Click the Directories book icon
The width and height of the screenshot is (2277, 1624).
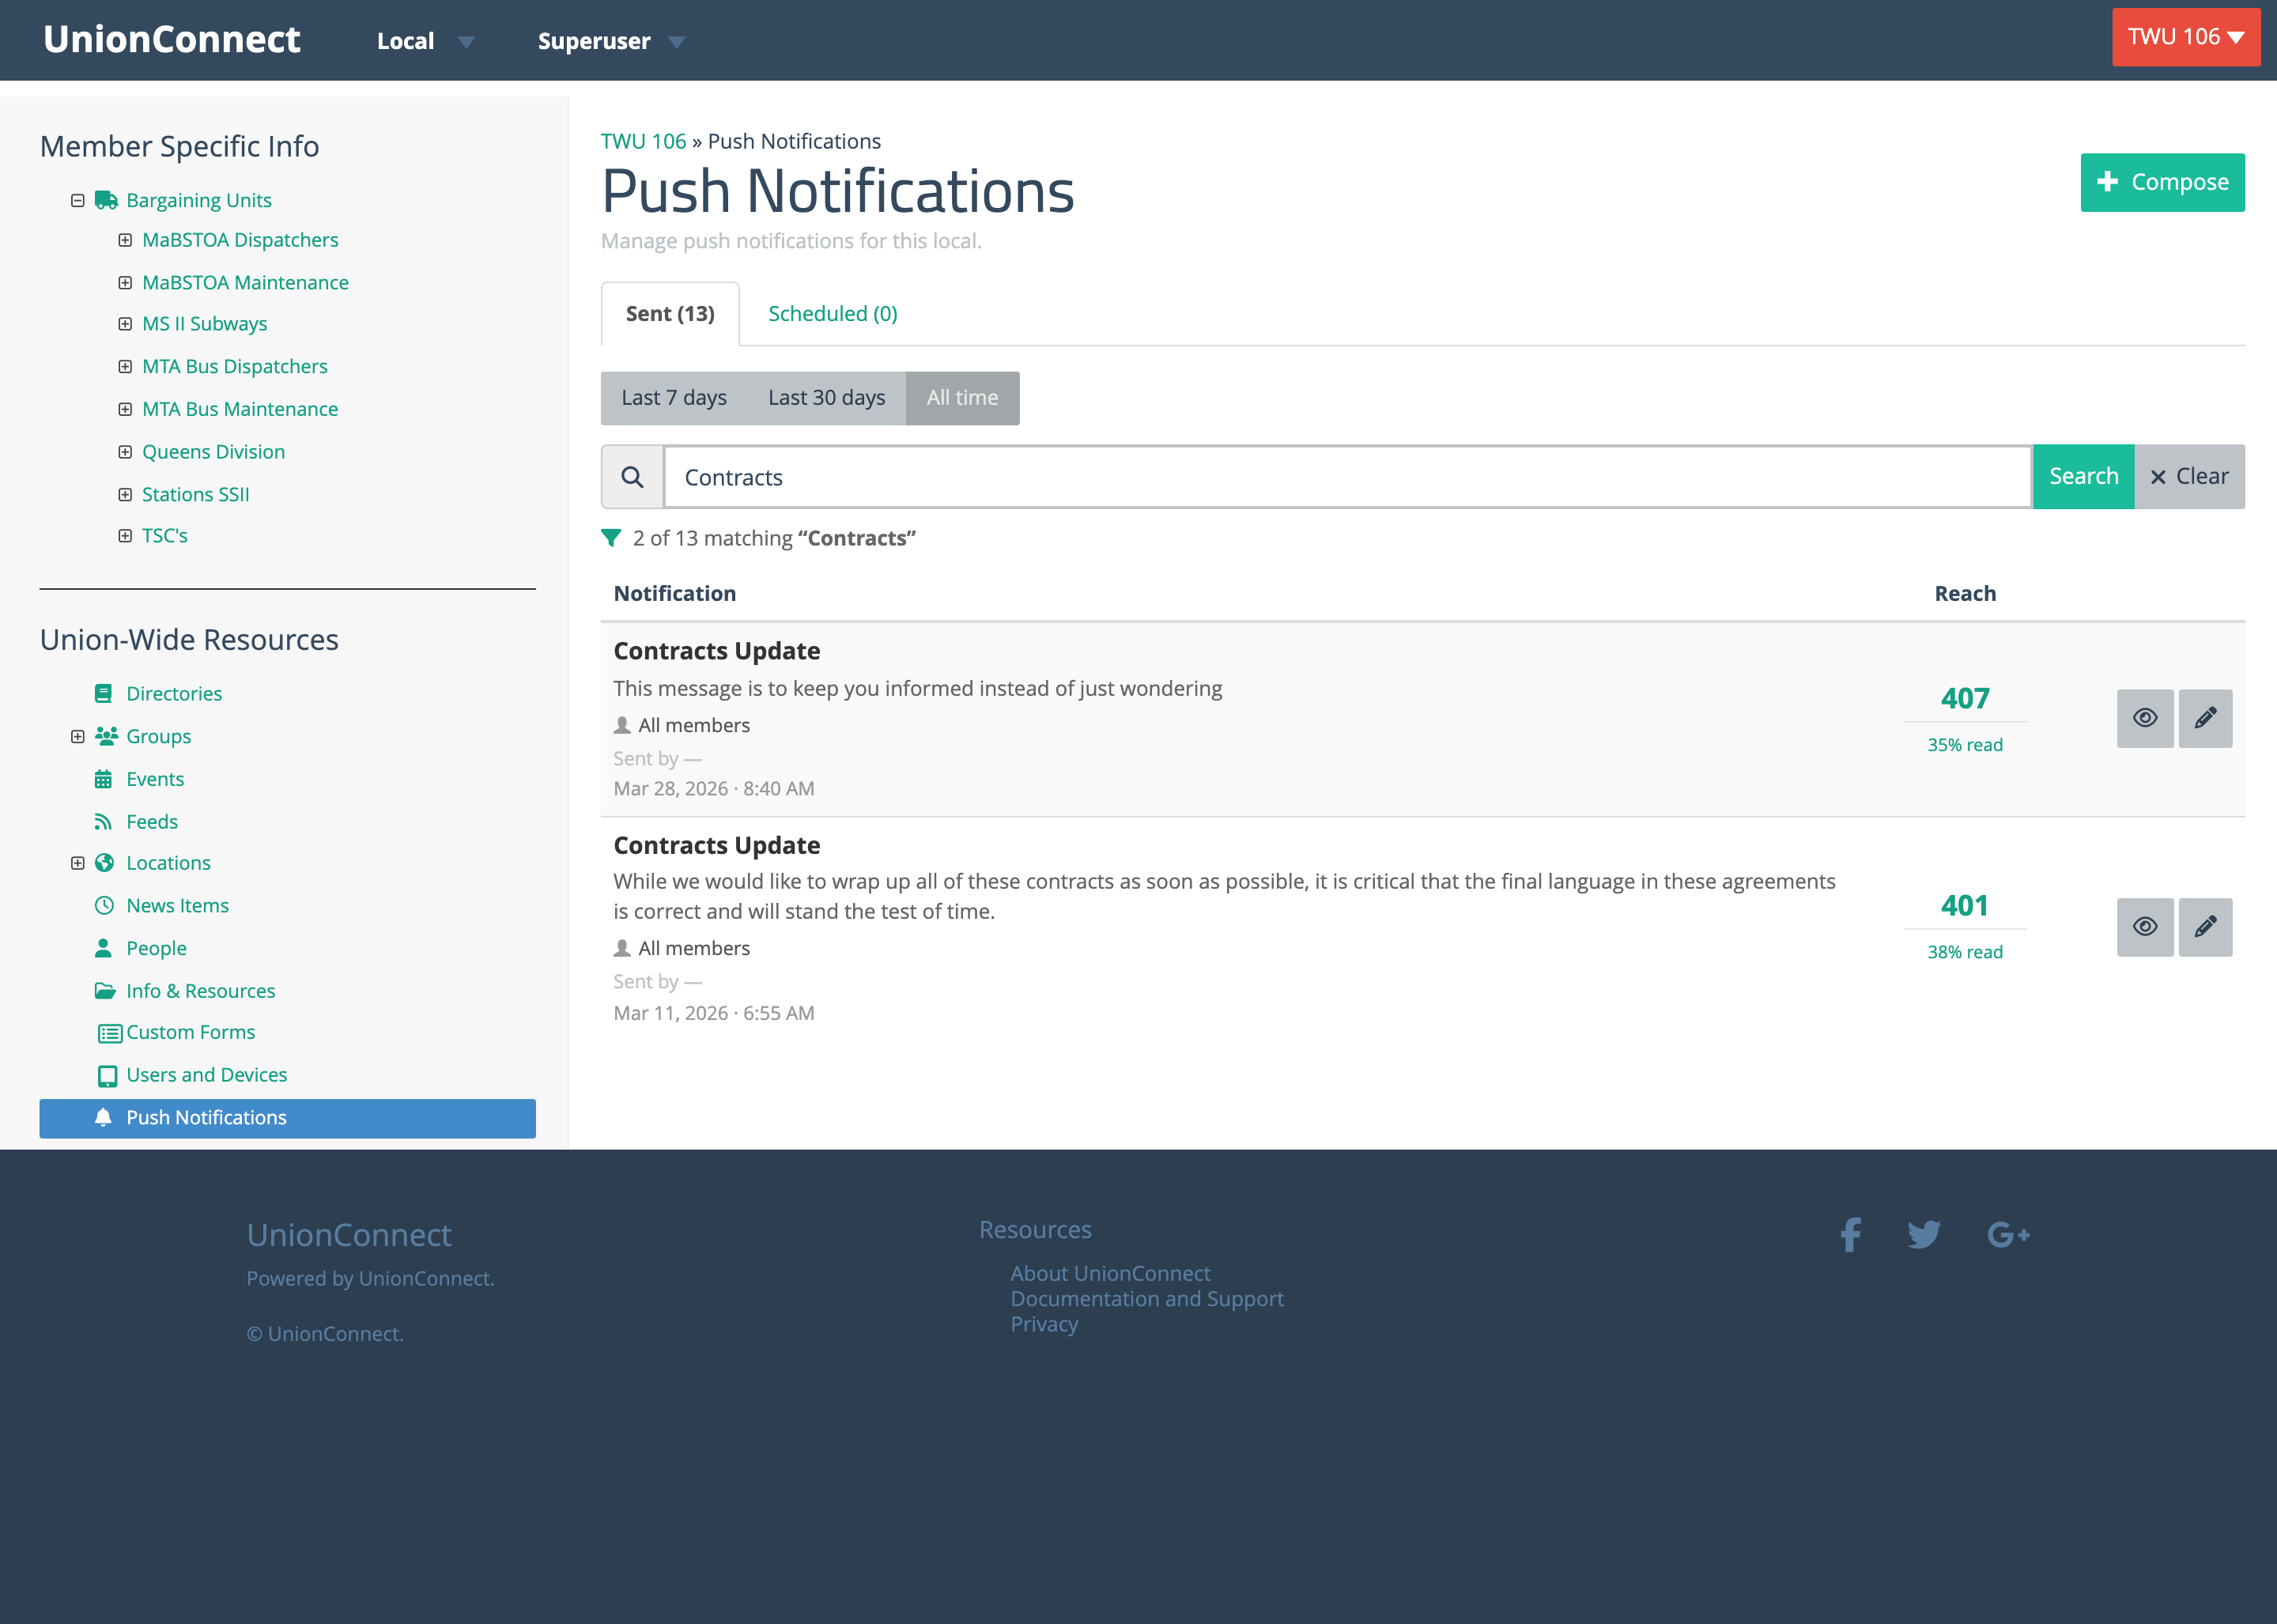point(103,693)
